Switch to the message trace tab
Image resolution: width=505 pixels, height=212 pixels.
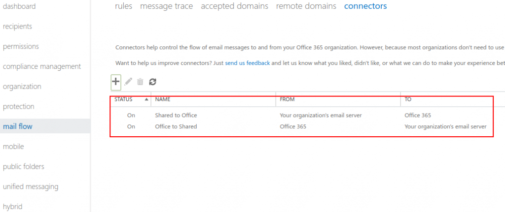[x=166, y=6]
